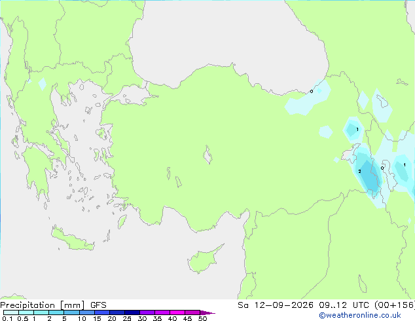This screenshot has width=415, height=321.
Task: Click the 2 mm precipitation contour label
Action: tap(359, 172)
